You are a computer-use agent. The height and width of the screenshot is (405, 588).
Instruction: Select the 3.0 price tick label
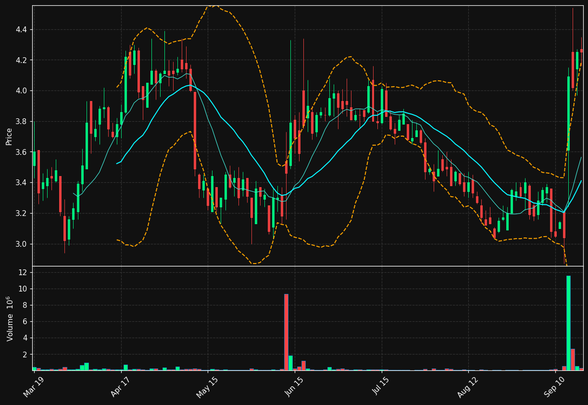[x=21, y=244]
